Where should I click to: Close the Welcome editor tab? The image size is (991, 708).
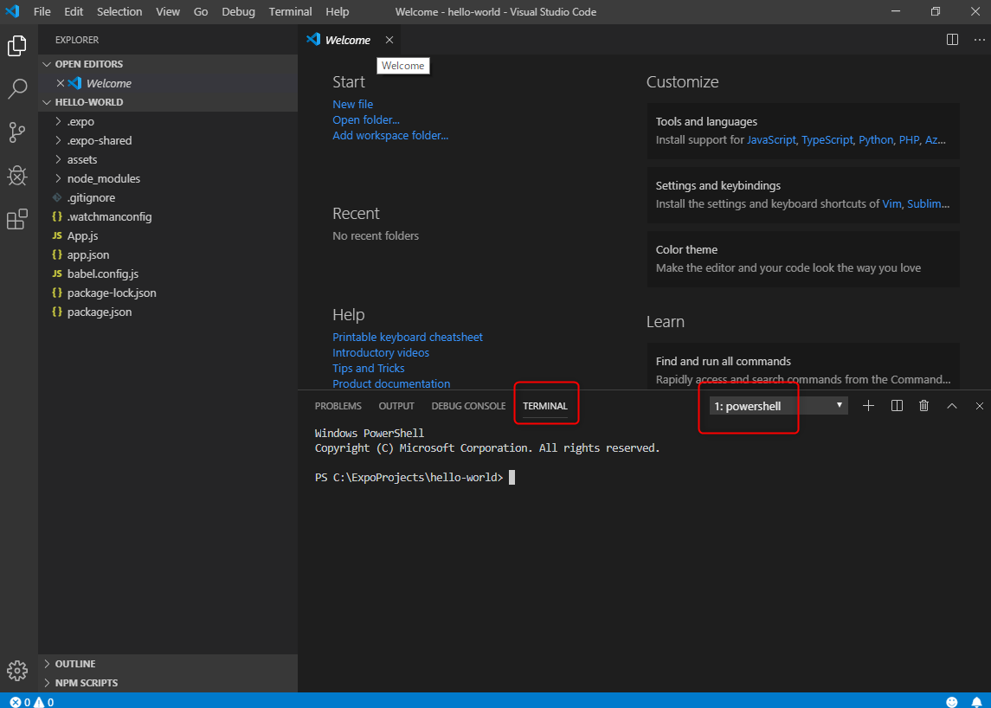(x=389, y=40)
